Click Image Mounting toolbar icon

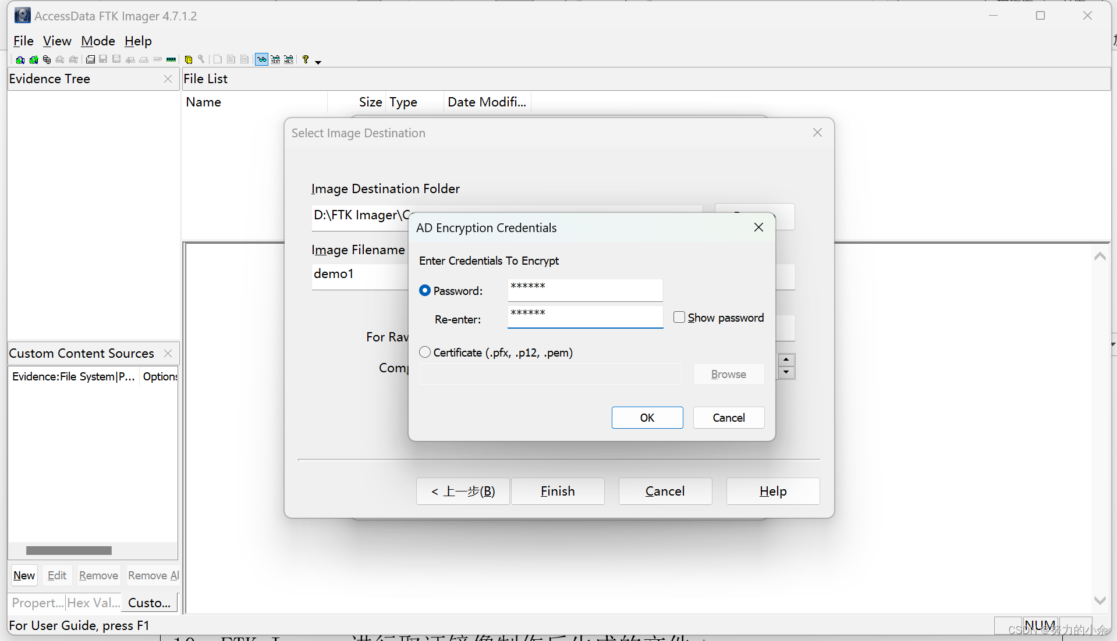point(47,59)
